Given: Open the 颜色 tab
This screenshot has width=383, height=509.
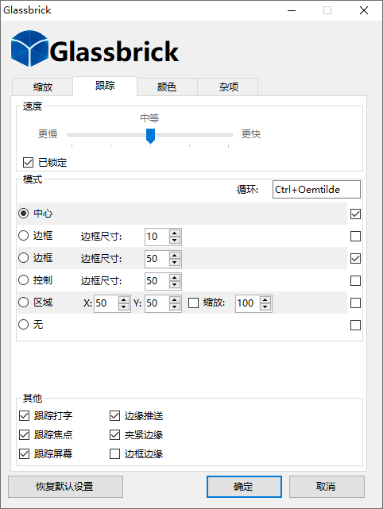Looking at the screenshot, I should point(167,87).
